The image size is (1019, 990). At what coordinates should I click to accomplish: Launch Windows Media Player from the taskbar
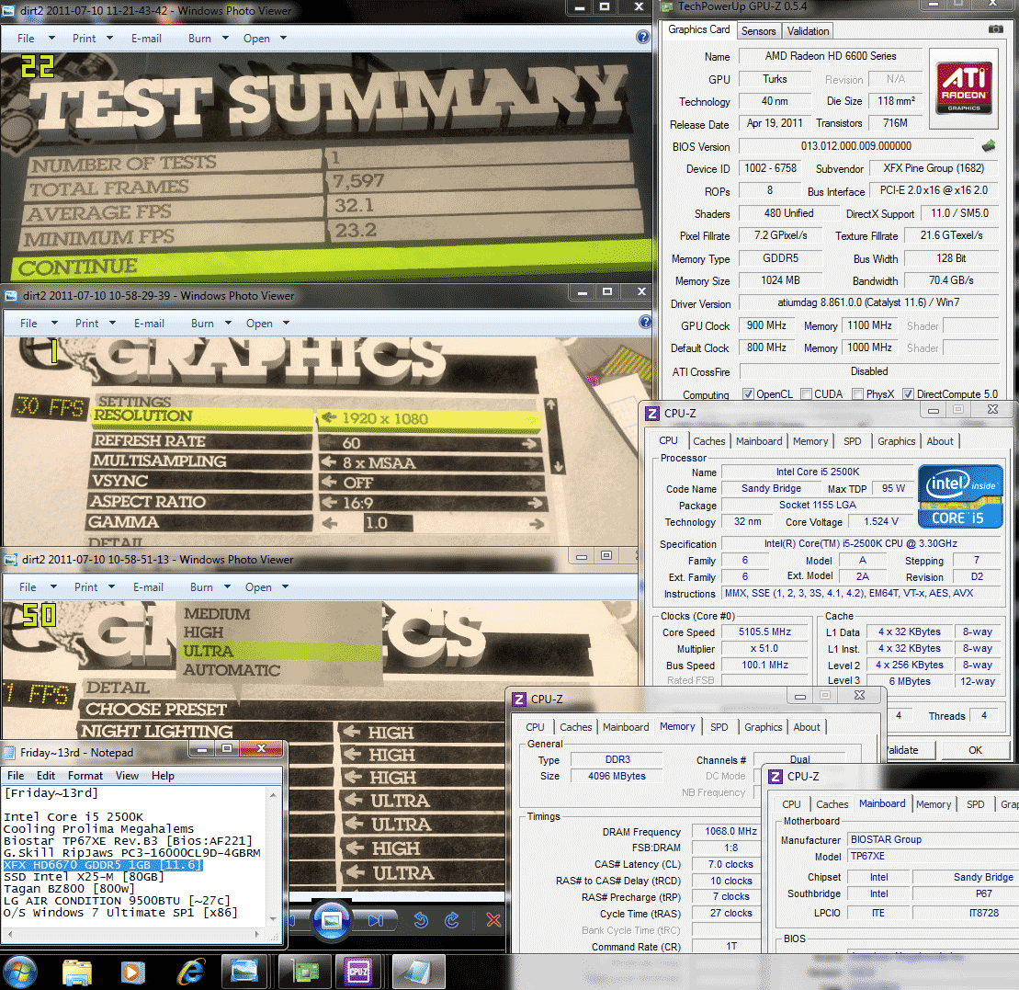pos(133,973)
